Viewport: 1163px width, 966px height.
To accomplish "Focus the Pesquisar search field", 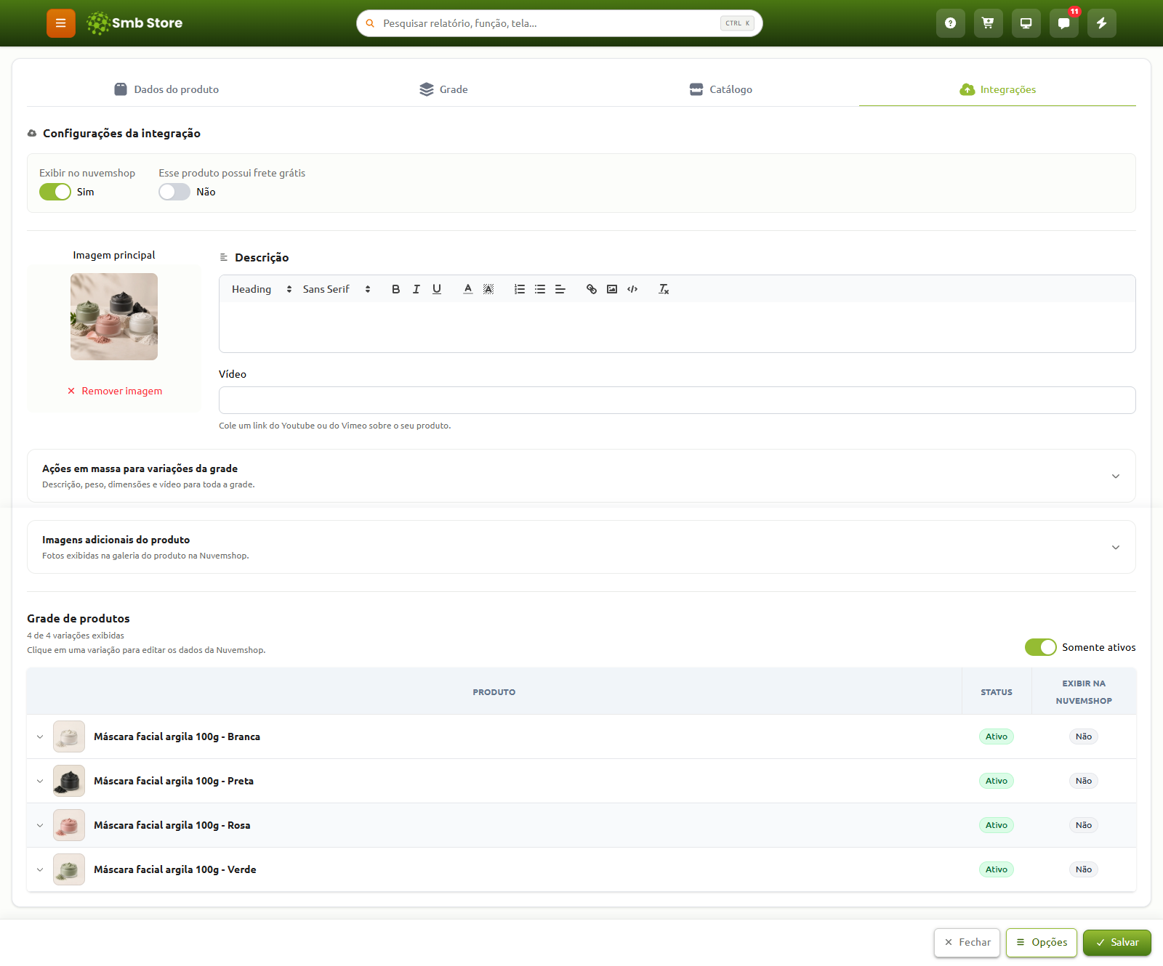I will click(560, 23).
